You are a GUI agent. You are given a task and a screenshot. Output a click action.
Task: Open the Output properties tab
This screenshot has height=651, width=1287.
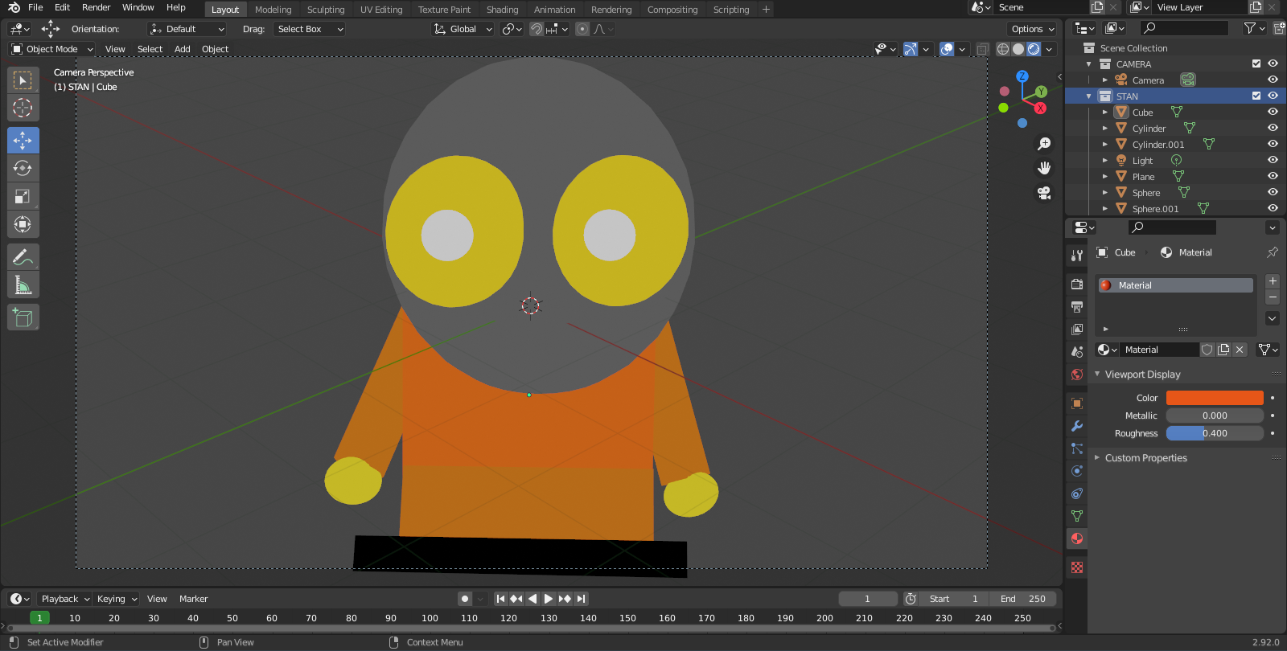click(1077, 307)
